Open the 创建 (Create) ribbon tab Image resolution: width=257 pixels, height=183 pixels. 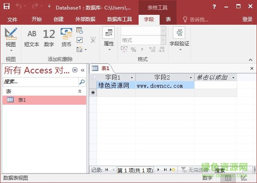(59, 19)
